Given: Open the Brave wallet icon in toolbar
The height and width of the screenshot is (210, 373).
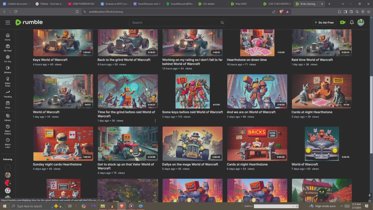Looking at the screenshot, I should [351, 12].
